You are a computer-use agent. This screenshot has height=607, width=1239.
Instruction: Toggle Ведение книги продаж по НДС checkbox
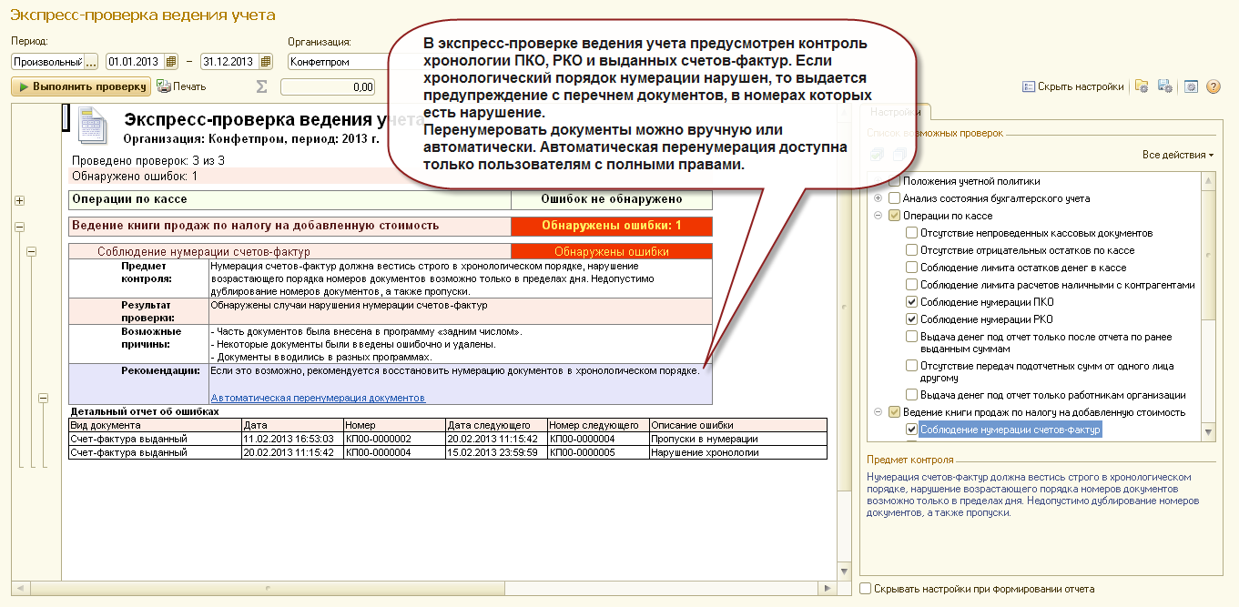click(x=894, y=412)
